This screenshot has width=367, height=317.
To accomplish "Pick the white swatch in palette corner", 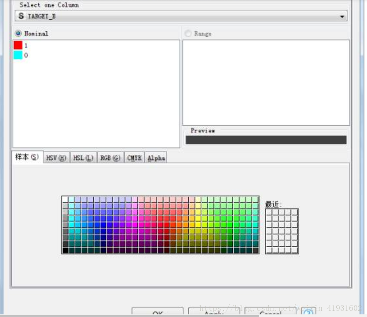I will [x=65, y=199].
